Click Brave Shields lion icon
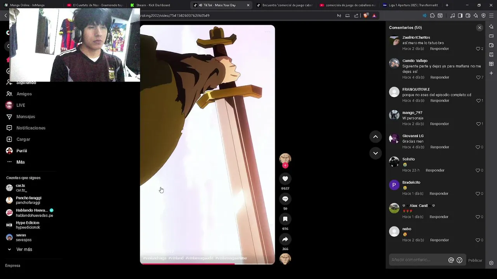 [366, 15]
